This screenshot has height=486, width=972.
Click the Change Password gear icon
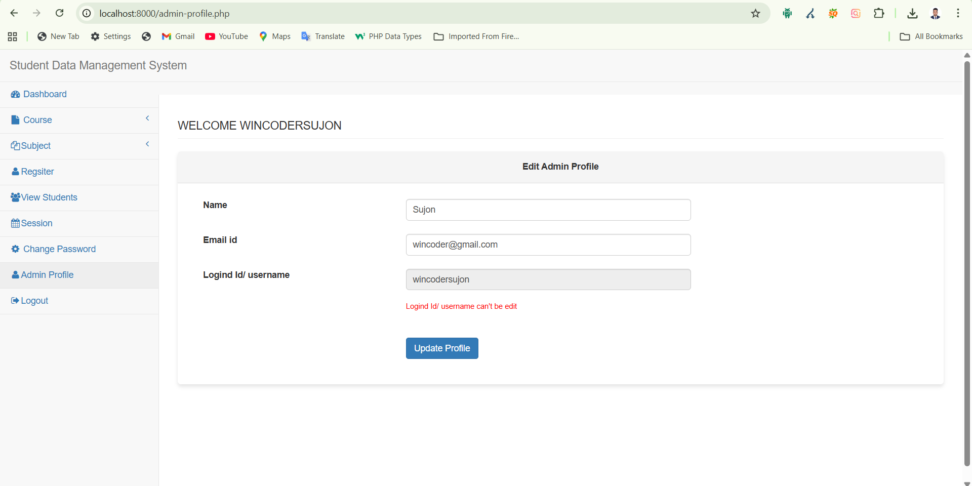pyautogui.click(x=15, y=249)
